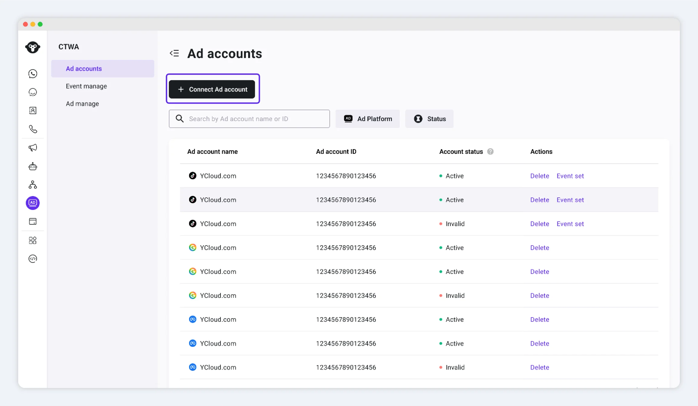The width and height of the screenshot is (698, 406).
Task: Open the chat bubble inbox icon
Action: click(33, 92)
